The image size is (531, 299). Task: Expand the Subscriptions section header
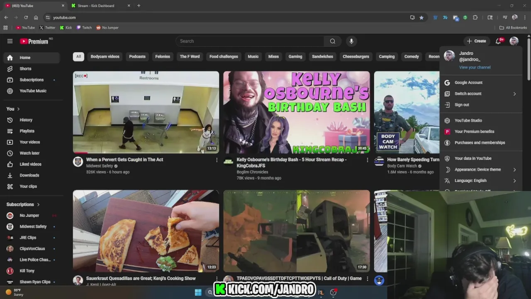pyautogui.click(x=23, y=204)
